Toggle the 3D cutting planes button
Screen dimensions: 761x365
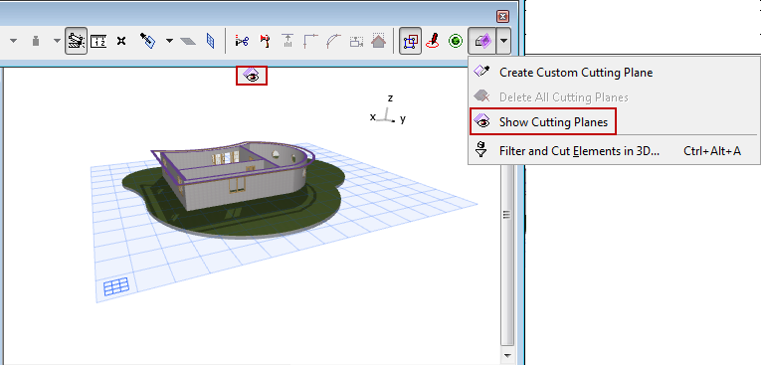pyautogui.click(x=482, y=41)
